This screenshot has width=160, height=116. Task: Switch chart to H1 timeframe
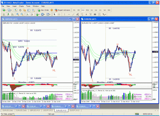92,10
